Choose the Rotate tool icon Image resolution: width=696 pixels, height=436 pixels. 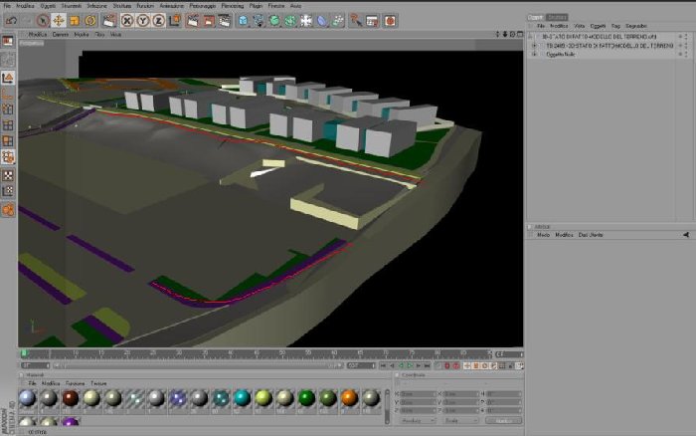pos(90,21)
